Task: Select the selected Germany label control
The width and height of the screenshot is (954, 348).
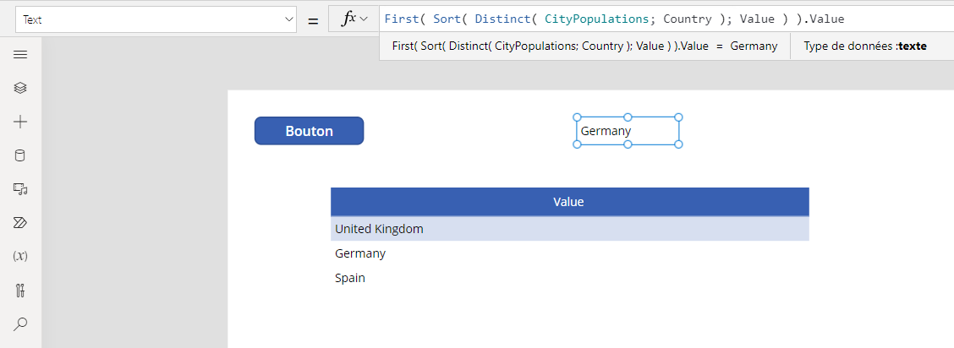Action: tap(628, 131)
